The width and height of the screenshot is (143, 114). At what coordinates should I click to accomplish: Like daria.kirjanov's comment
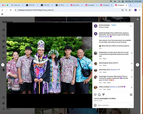click(132, 63)
